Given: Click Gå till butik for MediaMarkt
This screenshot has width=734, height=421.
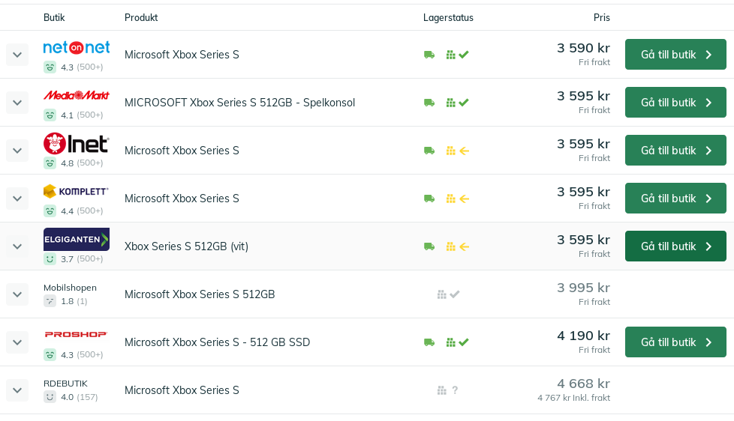Looking at the screenshot, I should pos(675,103).
